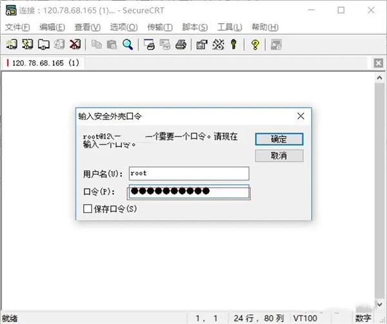The image size is (387, 324).
Task: Open the 脚本(S) menu
Action: click(x=195, y=27)
